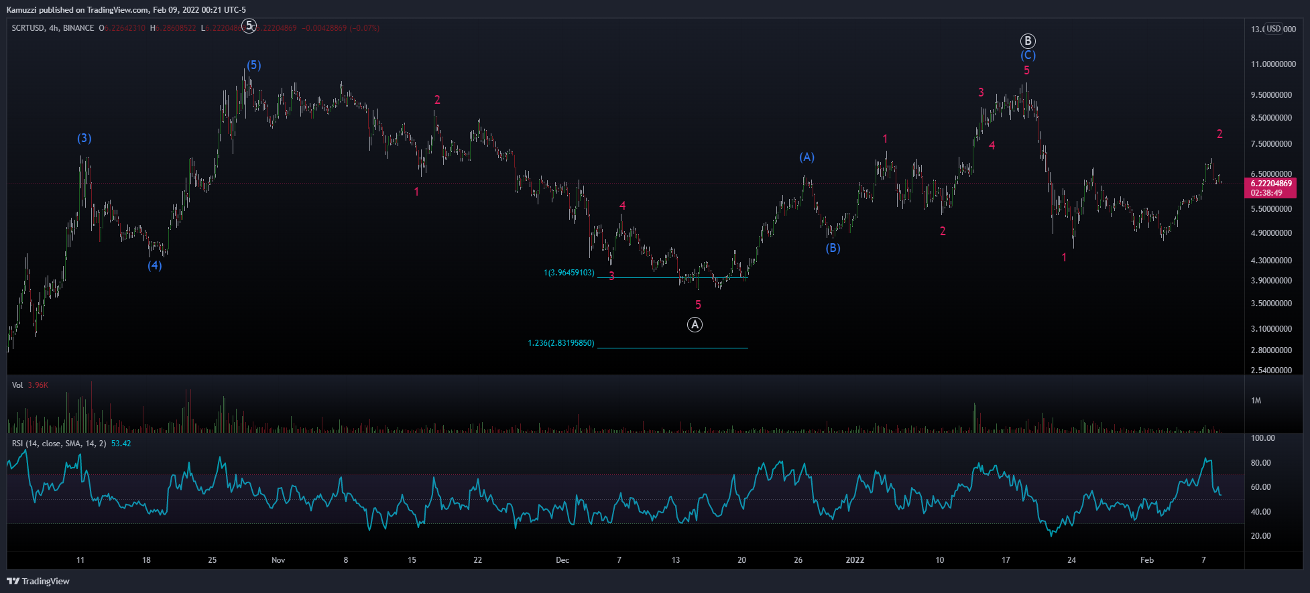This screenshot has width=1310, height=593.
Task: Click the 40.00 RSI axis label
Action: tap(1261, 512)
